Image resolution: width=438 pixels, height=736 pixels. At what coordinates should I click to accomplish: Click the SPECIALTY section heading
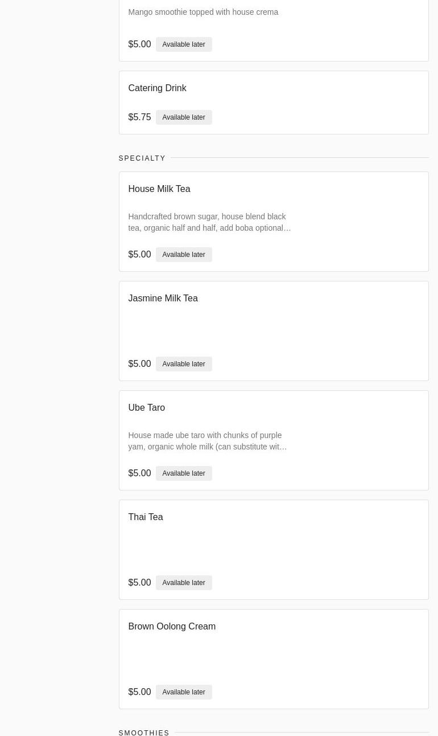coord(142,158)
